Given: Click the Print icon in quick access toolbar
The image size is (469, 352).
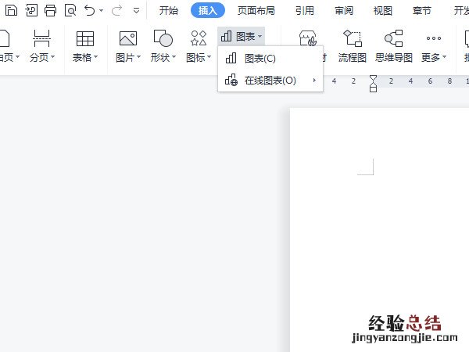Looking at the screenshot, I should pyautogui.click(x=51, y=10).
